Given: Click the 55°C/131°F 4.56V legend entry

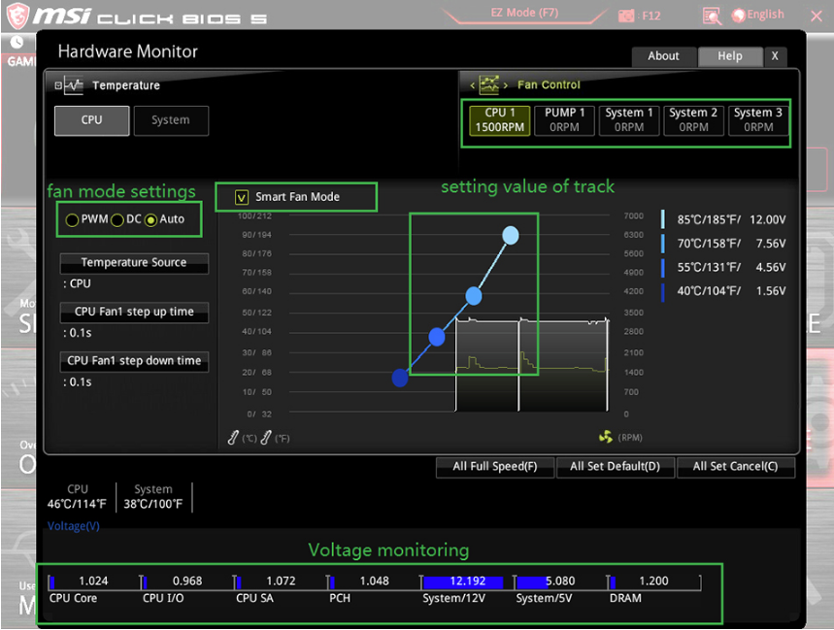Looking at the screenshot, I should (723, 267).
